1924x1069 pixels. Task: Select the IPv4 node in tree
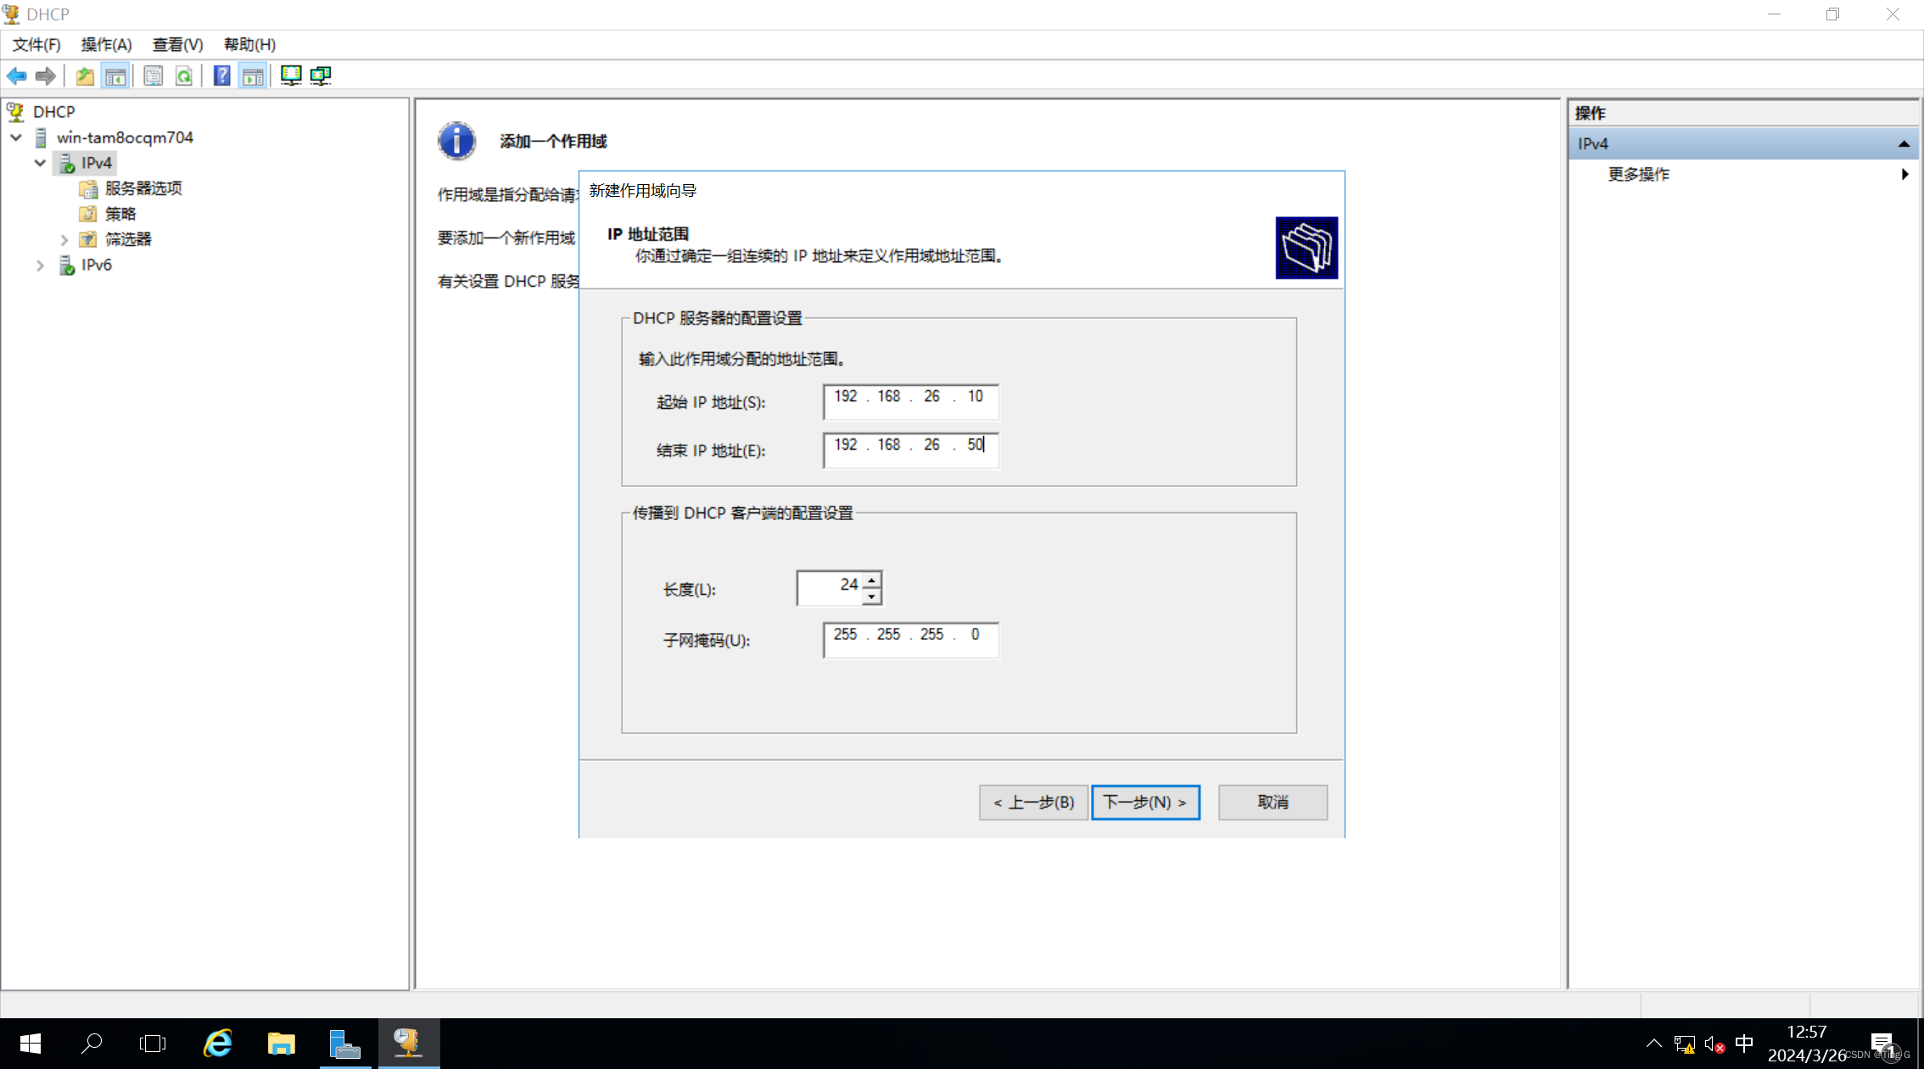(96, 163)
